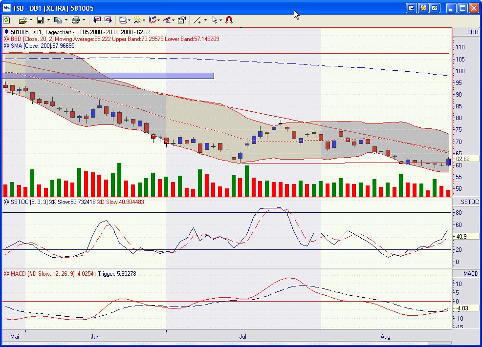
Task: Click the Aug label on time axis
Action: click(x=385, y=337)
